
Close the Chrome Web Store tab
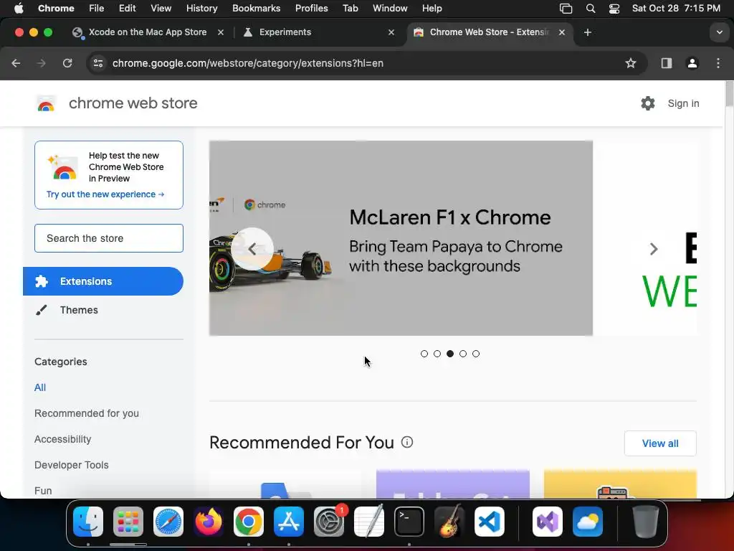point(562,32)
